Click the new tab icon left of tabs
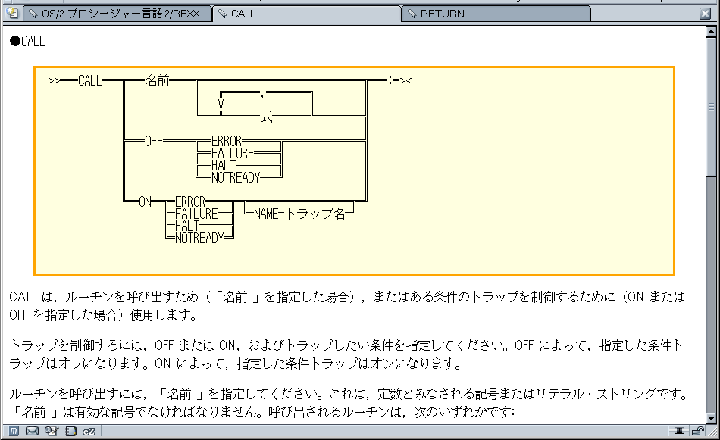720x440 pixels. (12, 13)
